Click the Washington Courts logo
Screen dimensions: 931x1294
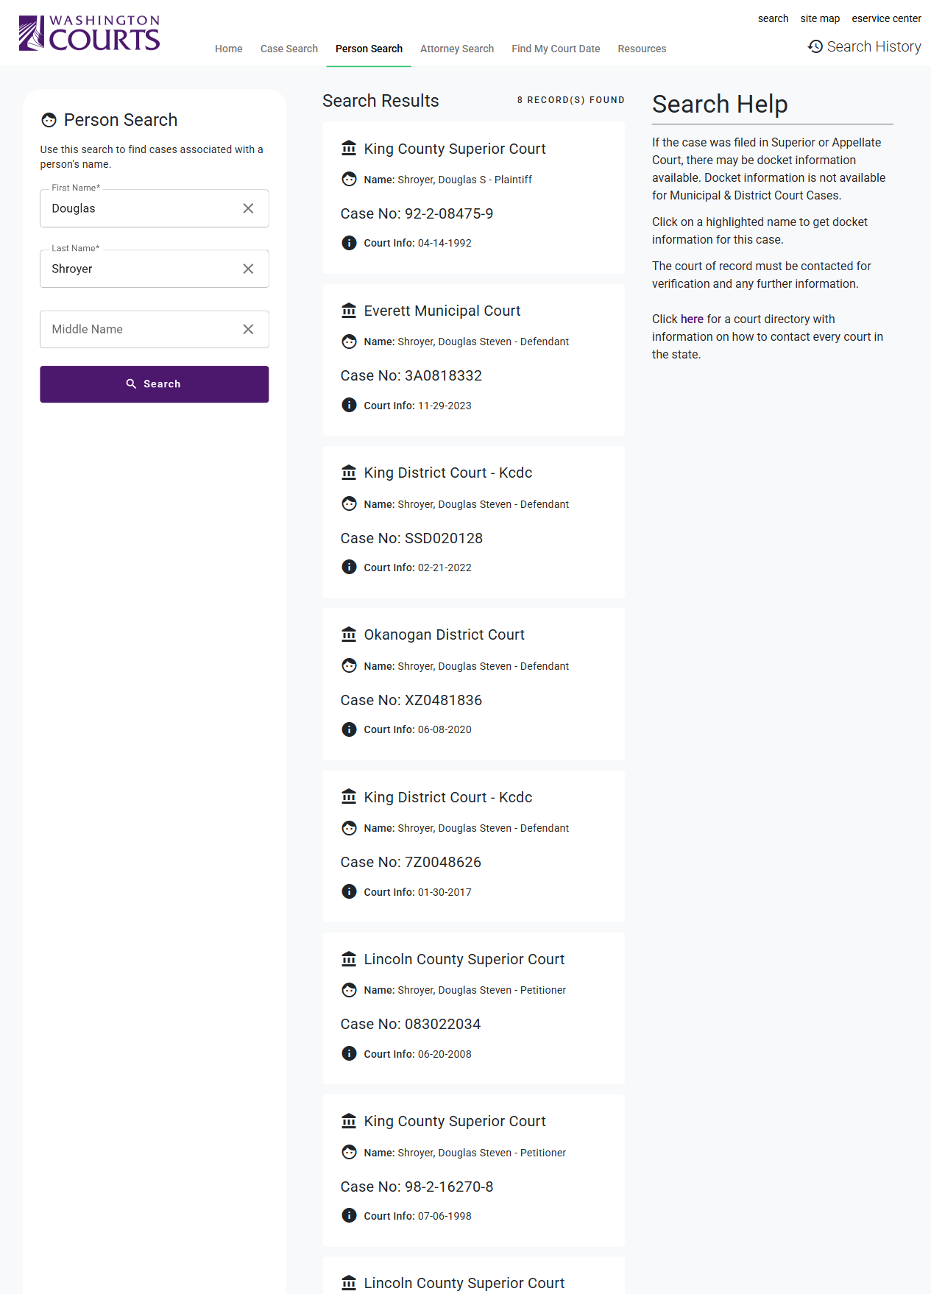(x=89, y=33)
